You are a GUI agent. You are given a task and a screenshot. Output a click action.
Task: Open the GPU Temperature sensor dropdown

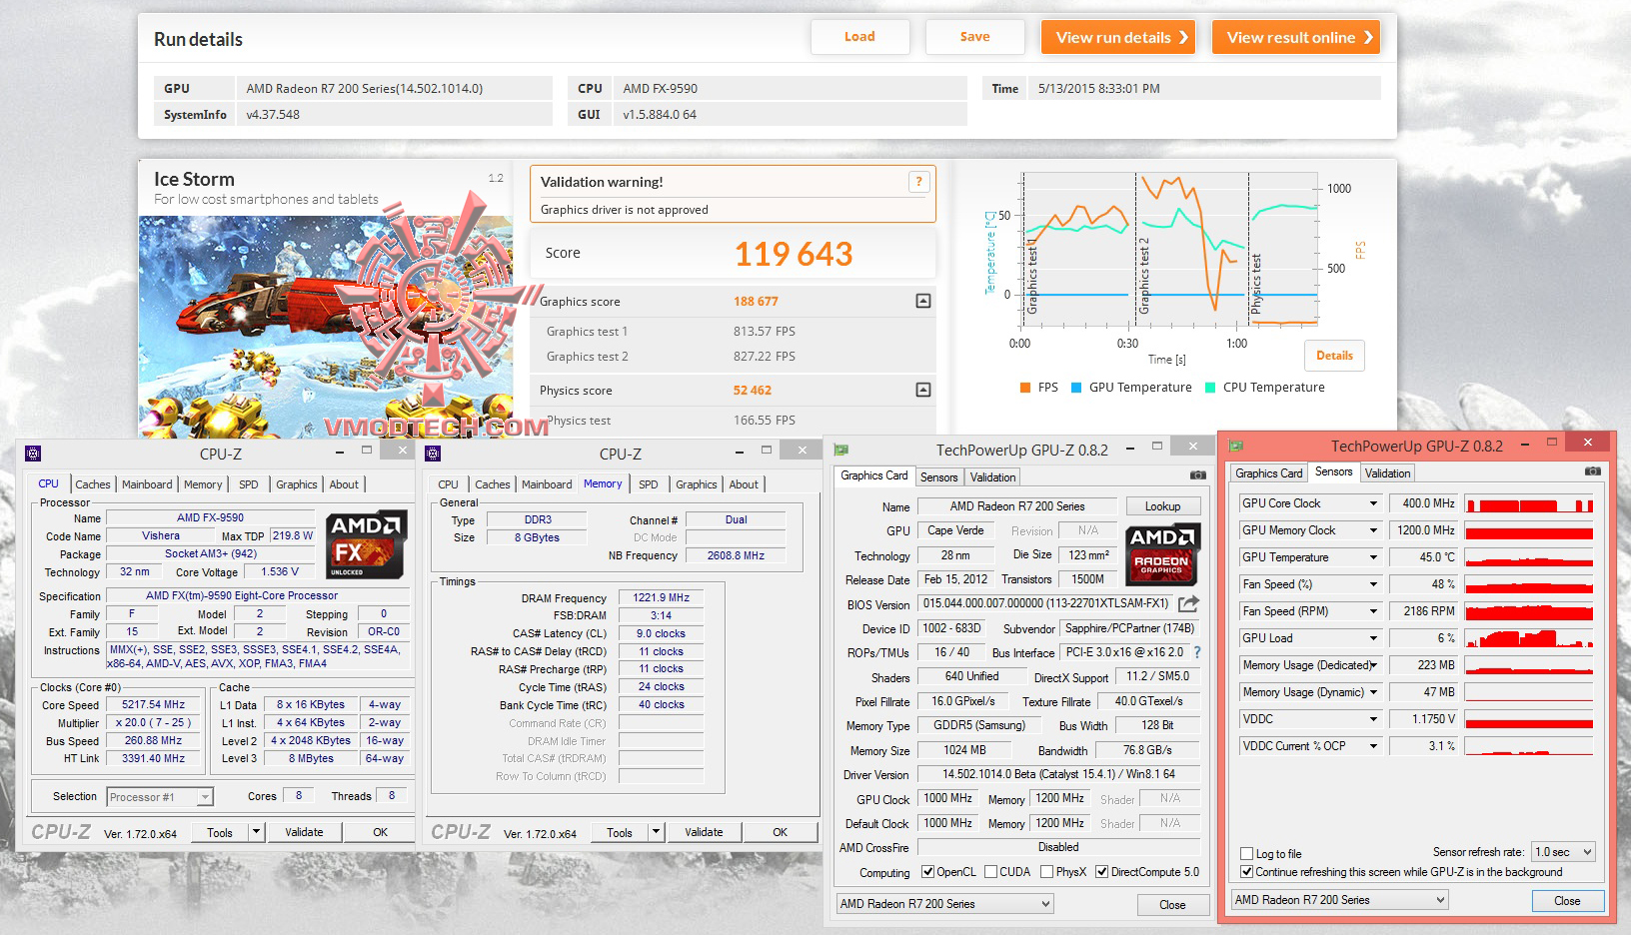(x=1374, y=557)
